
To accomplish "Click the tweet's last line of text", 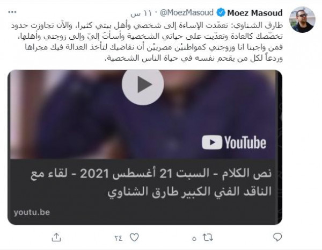I will click(x=194, y=58).
